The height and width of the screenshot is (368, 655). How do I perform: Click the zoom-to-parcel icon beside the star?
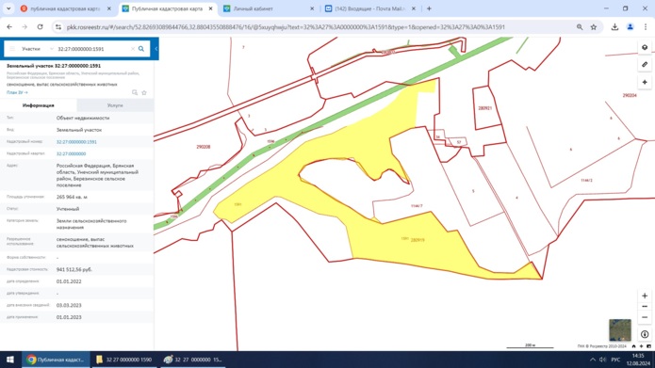coord(135,92)
